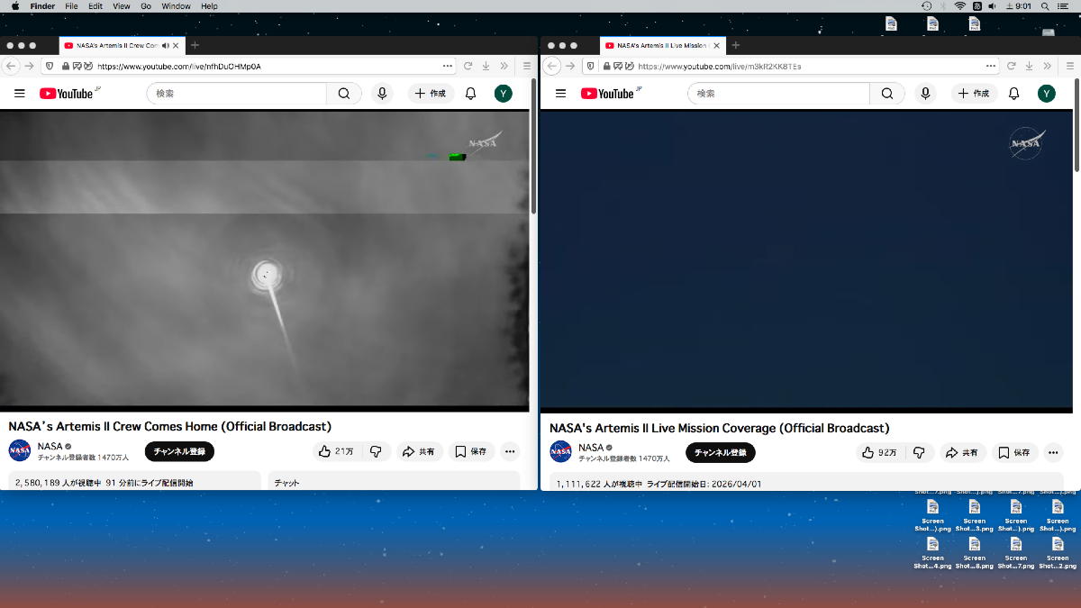Click 共有 share under Live Mission Coverage video
The image size is (1081, 608).
961,452
